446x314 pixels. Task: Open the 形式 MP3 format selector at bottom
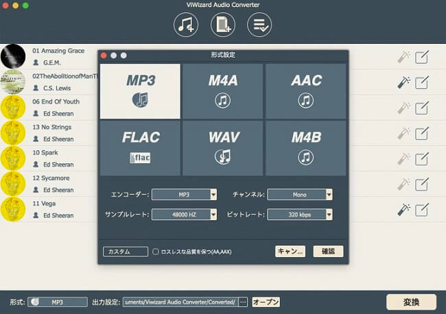click(58, 302)
